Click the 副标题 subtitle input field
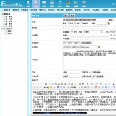The width and height of the screenshot is (116, 116). [x=85, y=28]
